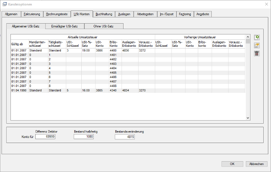Click the Vorherige Umsatzsteuer group header

(200, 37)
